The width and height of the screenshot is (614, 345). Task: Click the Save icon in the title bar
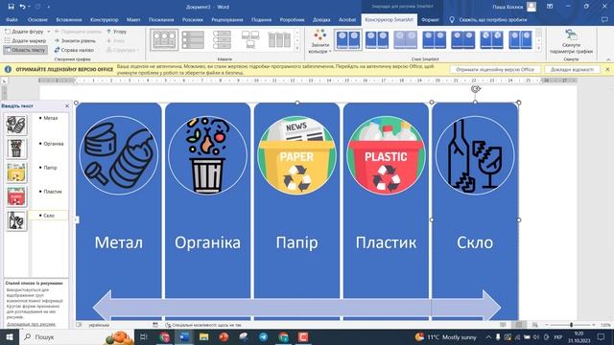click(11, 7)
